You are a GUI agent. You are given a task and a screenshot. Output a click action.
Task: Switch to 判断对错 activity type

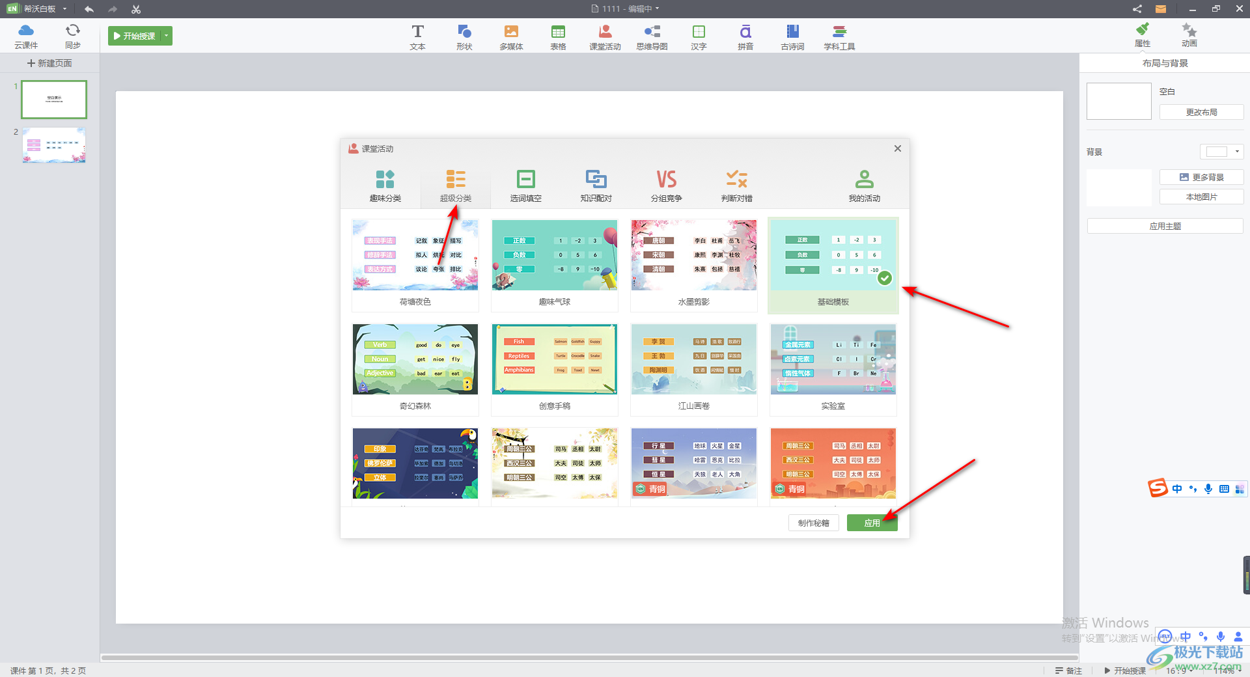[737, 186]
